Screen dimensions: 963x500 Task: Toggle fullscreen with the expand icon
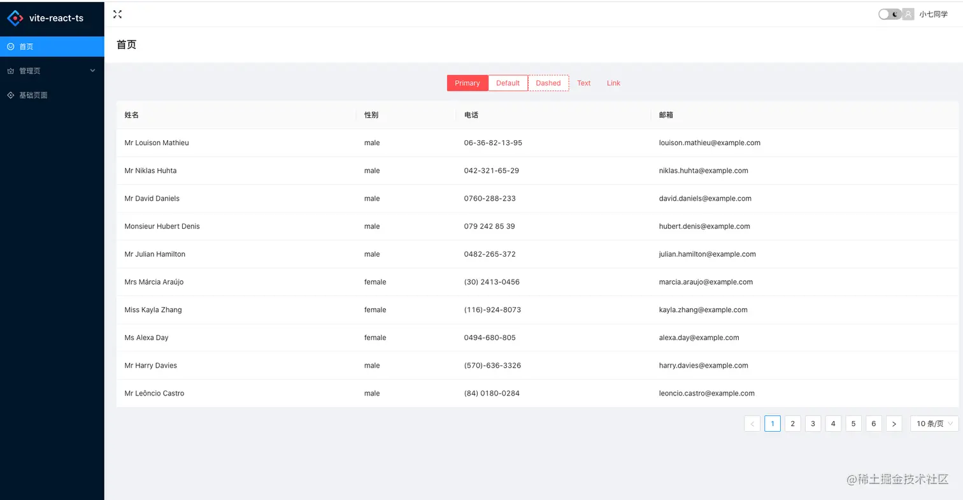[117, 14]
